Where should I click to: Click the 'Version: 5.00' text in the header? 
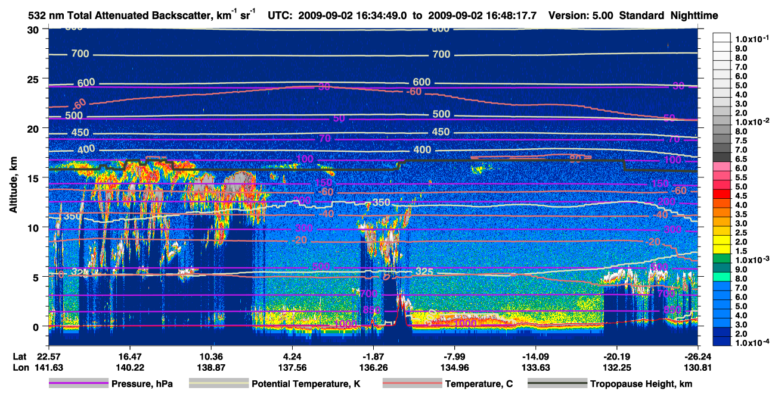tap(580, 15)
